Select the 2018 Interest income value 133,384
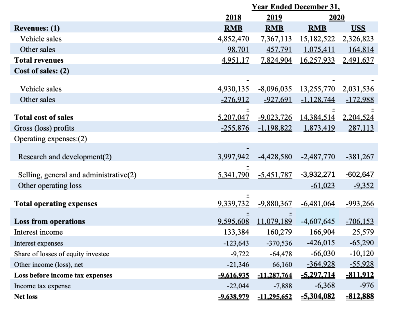 [x=236, y=232]
